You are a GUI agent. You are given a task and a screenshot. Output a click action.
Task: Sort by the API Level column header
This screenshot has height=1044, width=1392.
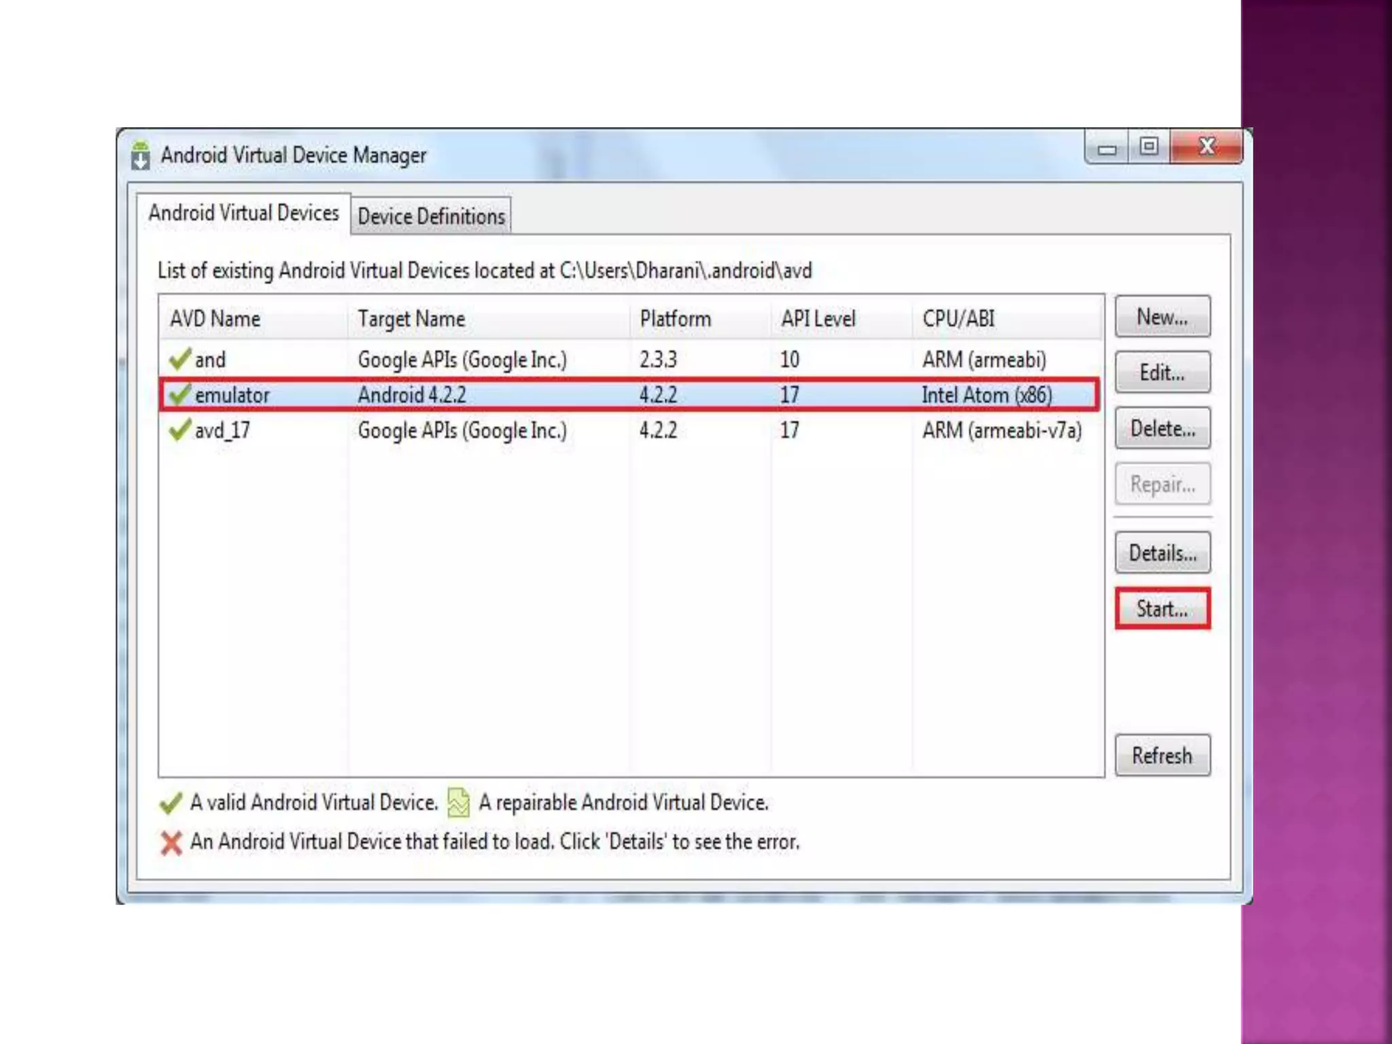pos(818,318)
